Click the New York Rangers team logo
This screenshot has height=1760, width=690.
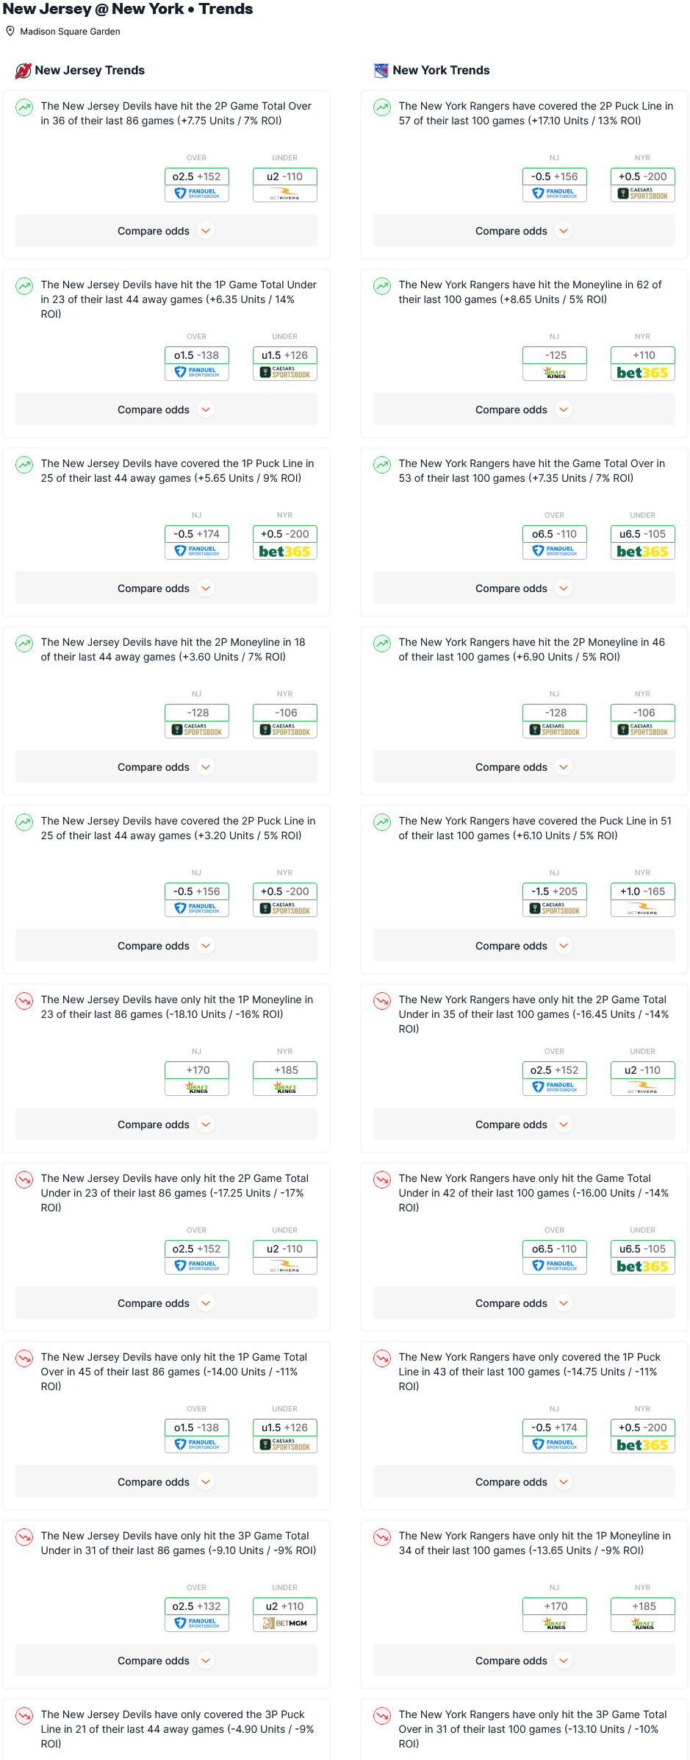pos(381,71)
